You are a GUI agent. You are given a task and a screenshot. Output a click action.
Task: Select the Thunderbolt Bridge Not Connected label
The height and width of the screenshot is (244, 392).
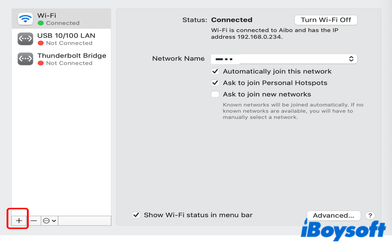pos(69,63)
